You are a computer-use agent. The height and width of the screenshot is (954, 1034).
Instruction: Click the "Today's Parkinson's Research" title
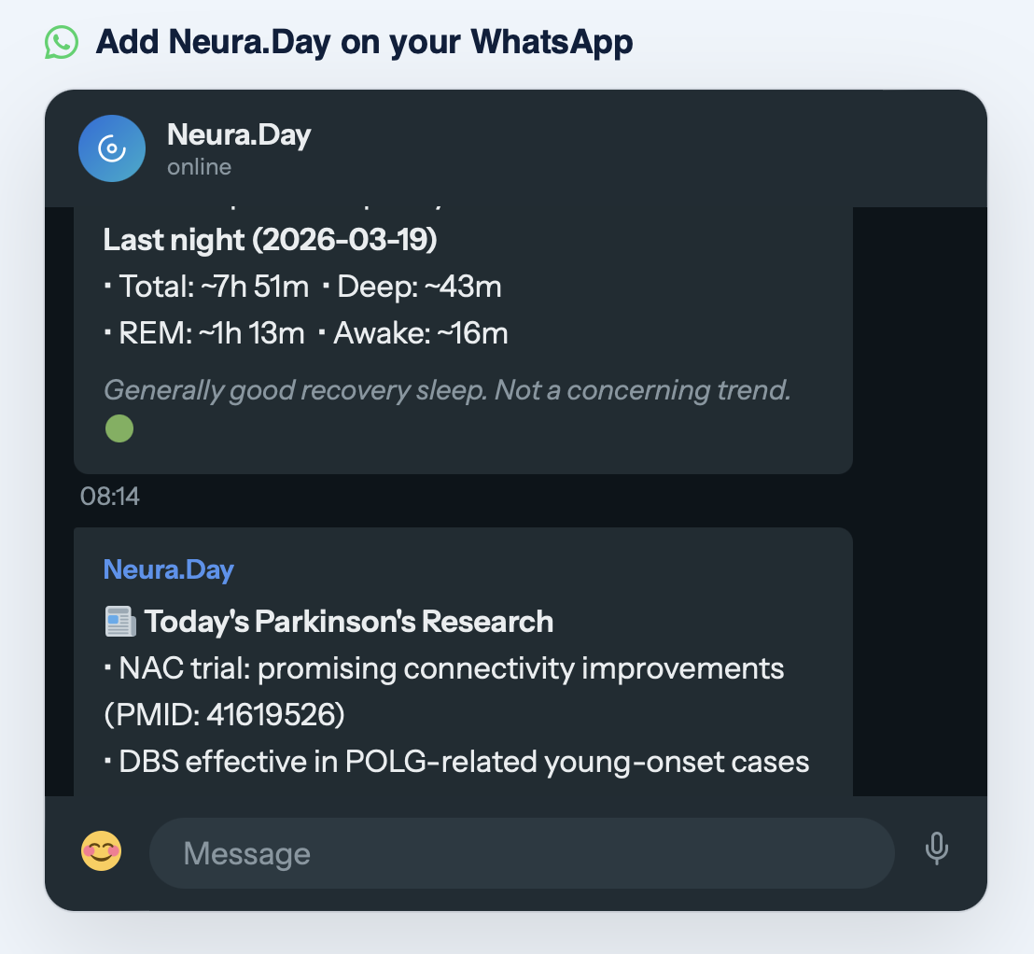pyautogui.click(x=348, y=622)
